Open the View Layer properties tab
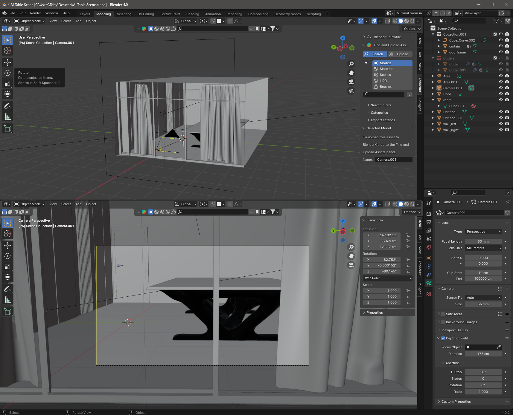Image resolution: width=513 pixels, height=415 pixels. click(429, 230)
